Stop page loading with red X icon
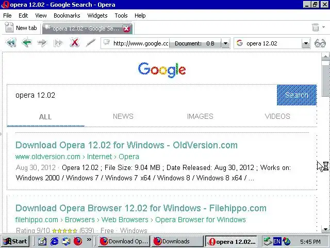The width and height of the screenshot is (330, 248). [74, 42]
